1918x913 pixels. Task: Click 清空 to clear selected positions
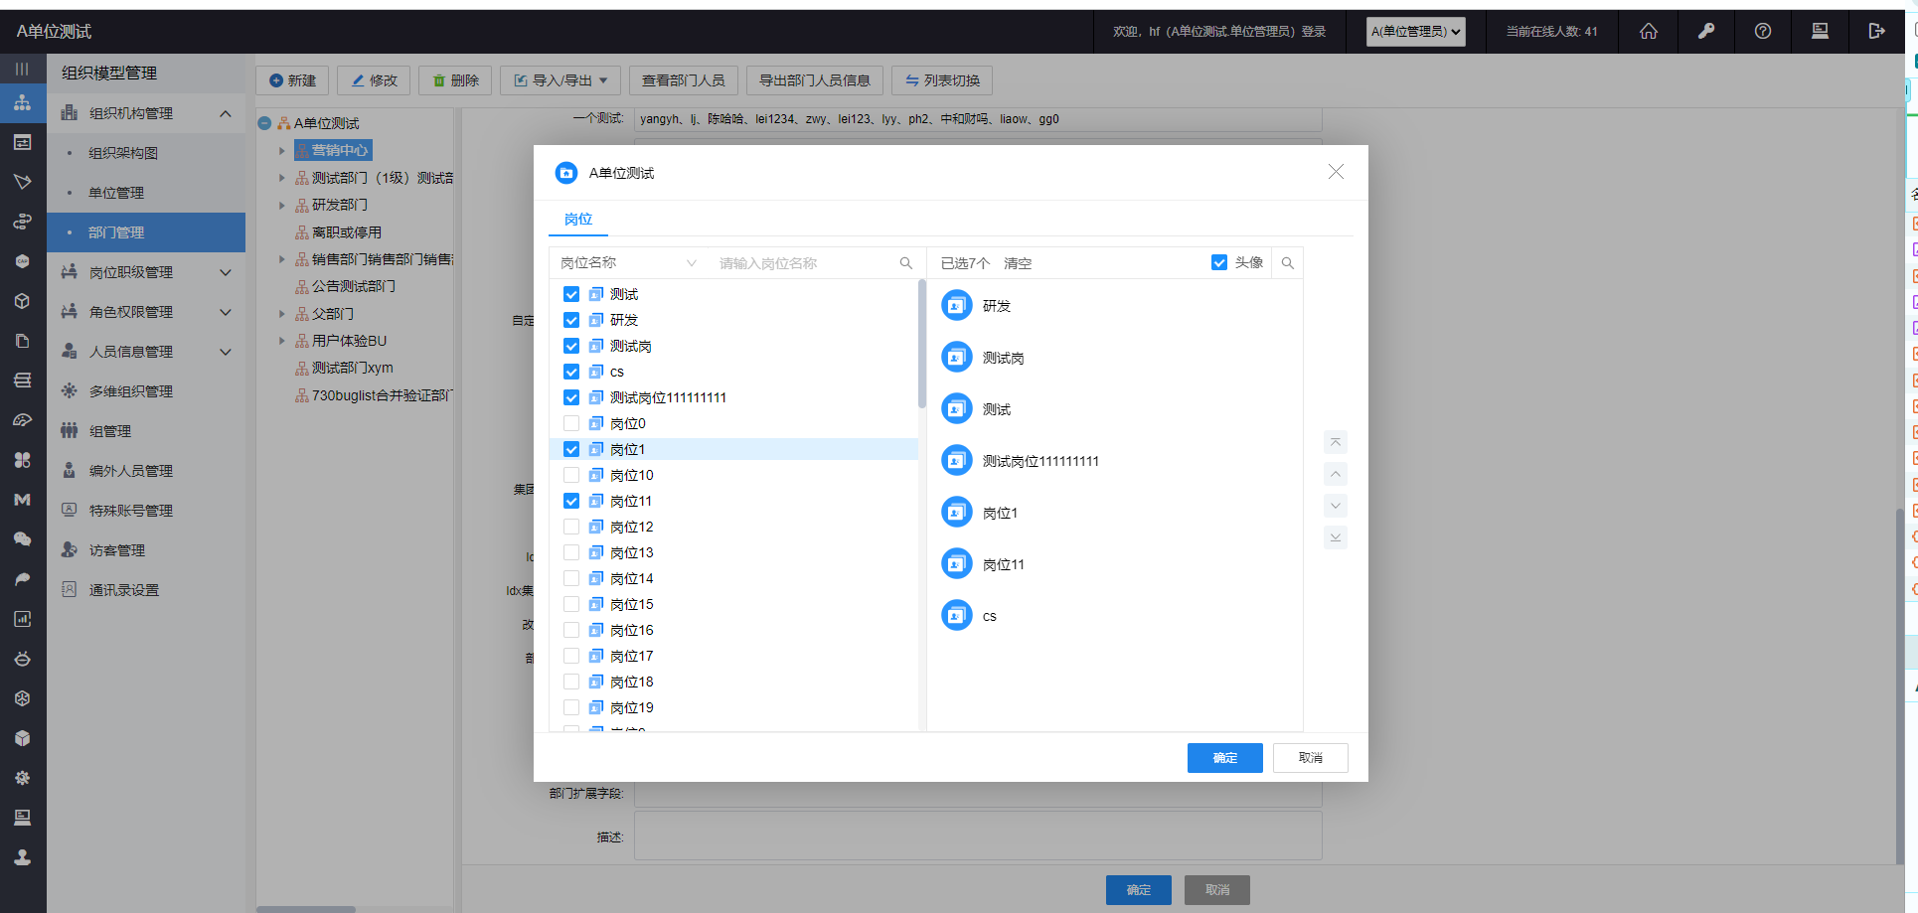(1018, 263)
